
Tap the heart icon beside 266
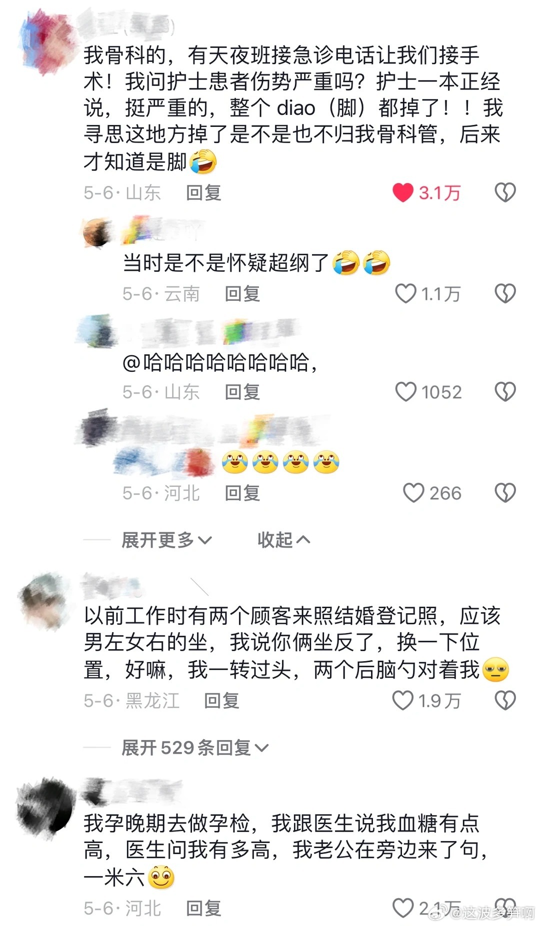click(413, 493)
